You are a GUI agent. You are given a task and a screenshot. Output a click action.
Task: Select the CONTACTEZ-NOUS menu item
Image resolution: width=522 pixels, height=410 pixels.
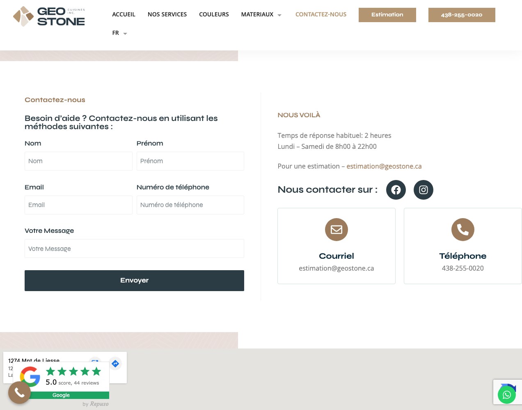pos(321,14)
